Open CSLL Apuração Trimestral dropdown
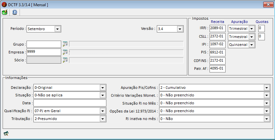Image resolution: width=275 pixels, height=140 pixels. 252,37
